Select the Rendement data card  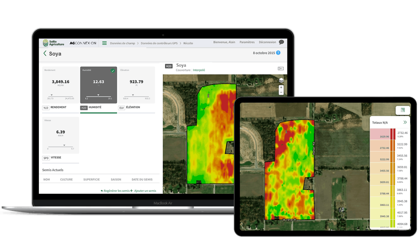click(61, 85)
